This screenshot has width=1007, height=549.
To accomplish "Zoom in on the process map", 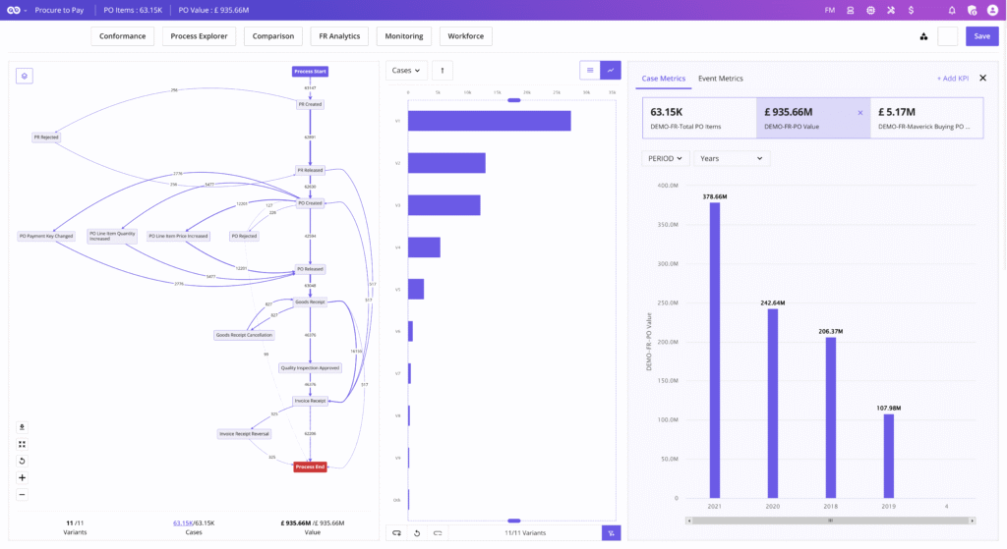I will click(23, 477).
